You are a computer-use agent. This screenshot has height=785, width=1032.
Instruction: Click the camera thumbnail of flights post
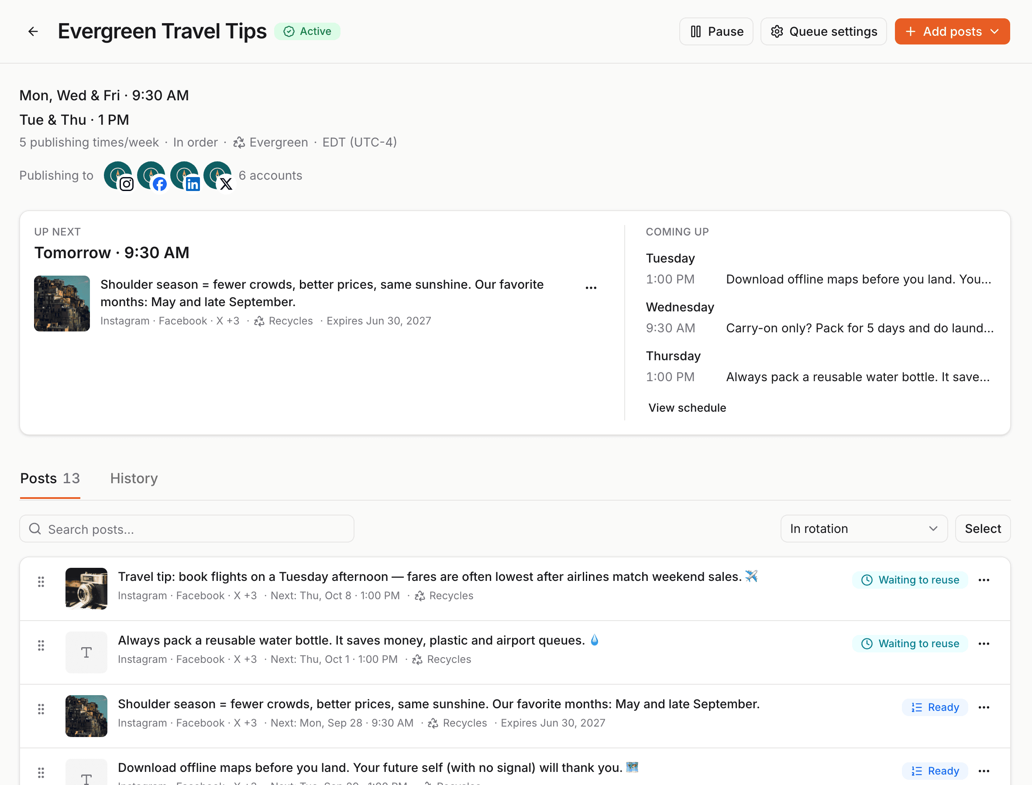(x=86, y=589)
